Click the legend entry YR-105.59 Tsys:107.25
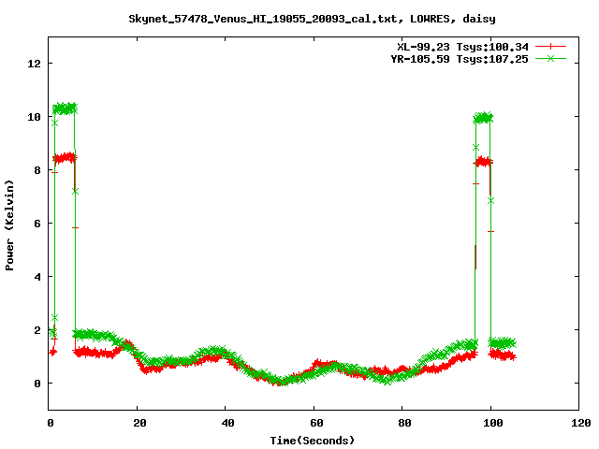The height and width of the screenshot is (449, 599). (460, 59)
